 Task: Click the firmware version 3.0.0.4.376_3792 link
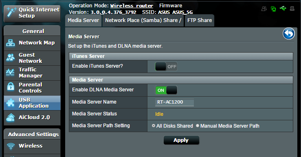coord(114,12)
